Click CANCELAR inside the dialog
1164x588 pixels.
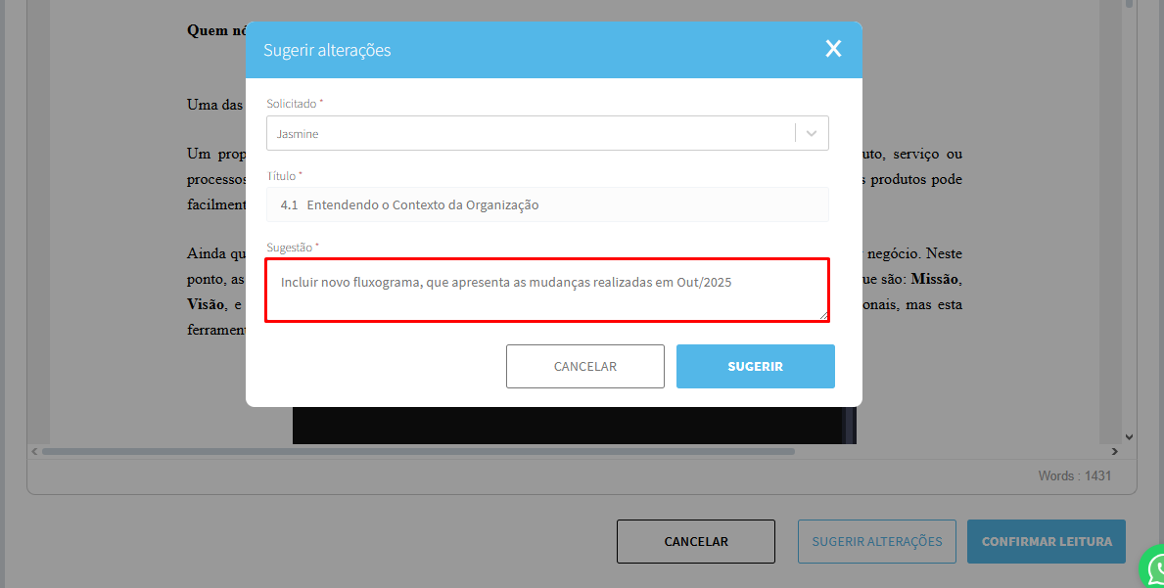(x=585, y=366)
